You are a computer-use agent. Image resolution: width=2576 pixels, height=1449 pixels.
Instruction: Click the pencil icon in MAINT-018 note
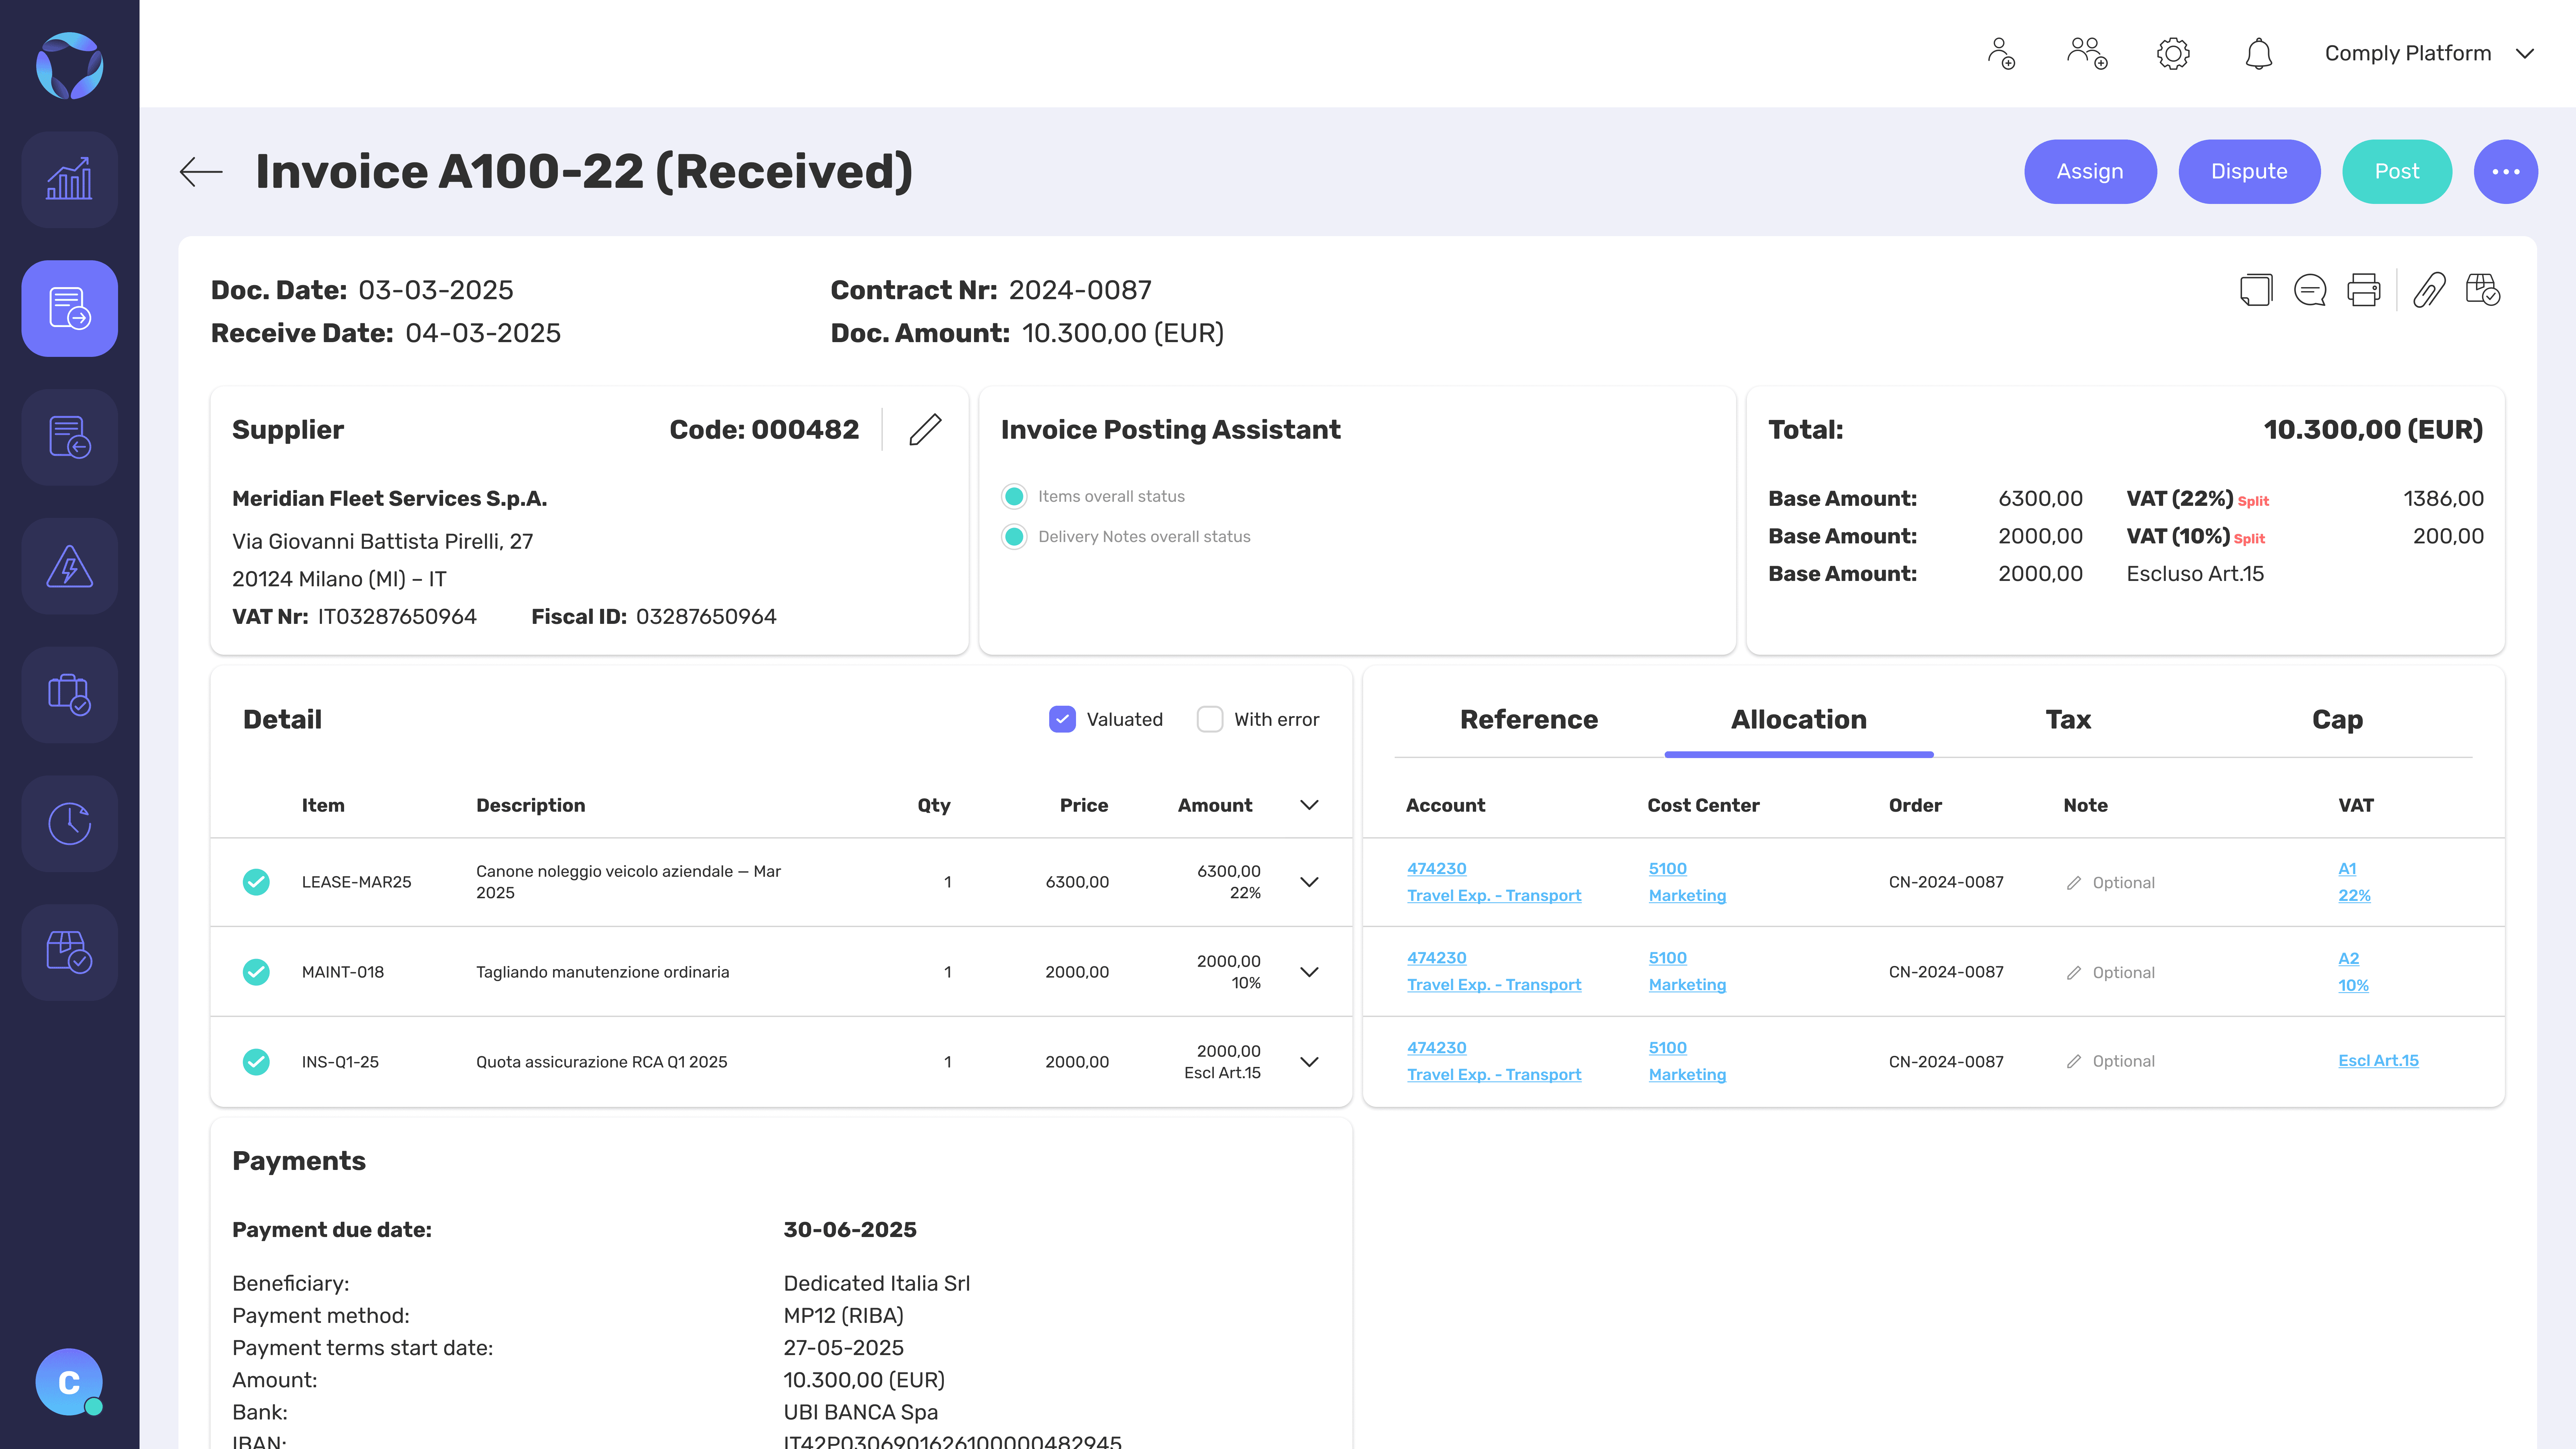(x=2074, y=973)
